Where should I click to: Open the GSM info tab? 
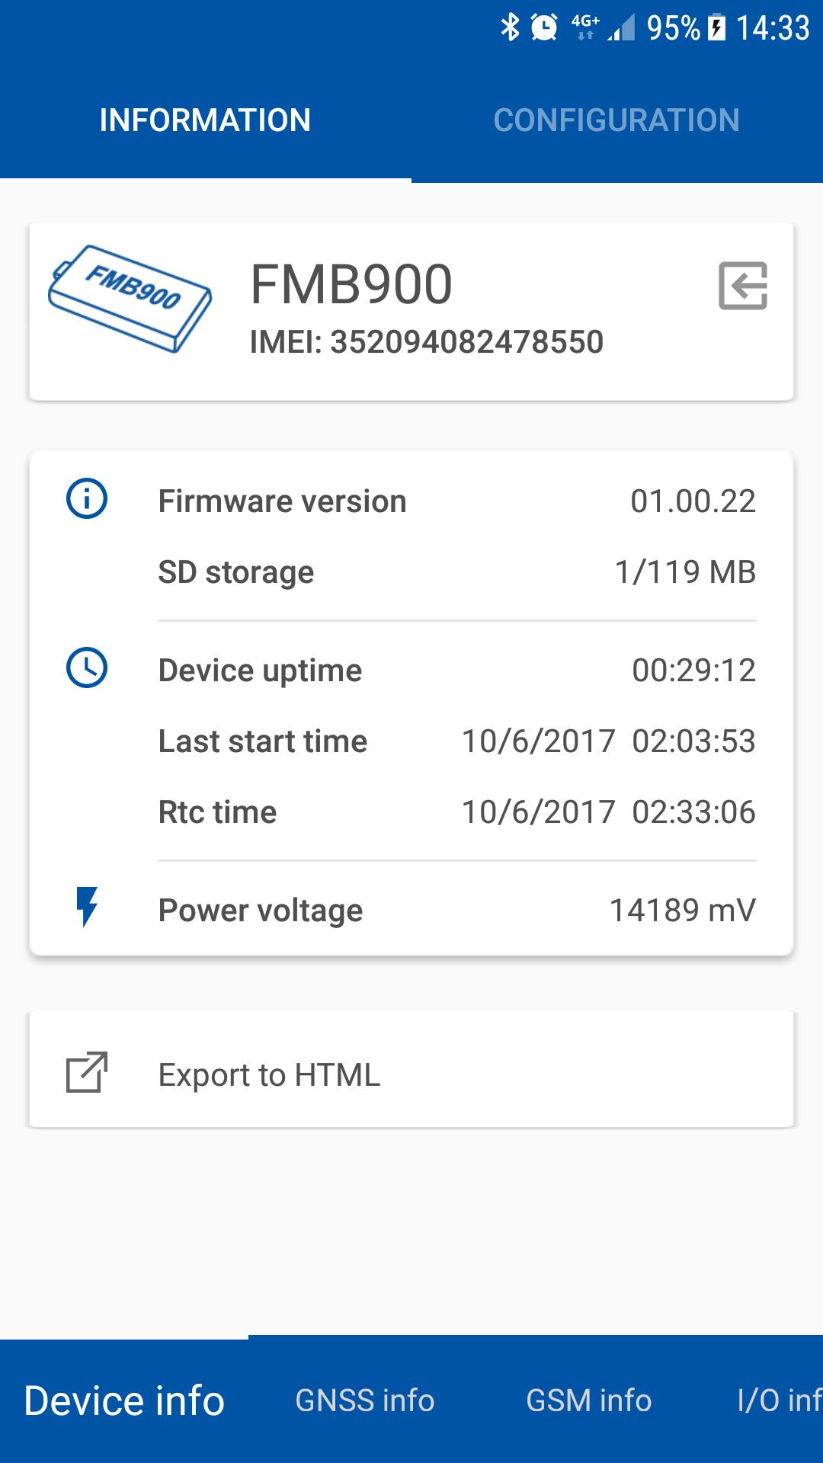point(588,1401)
